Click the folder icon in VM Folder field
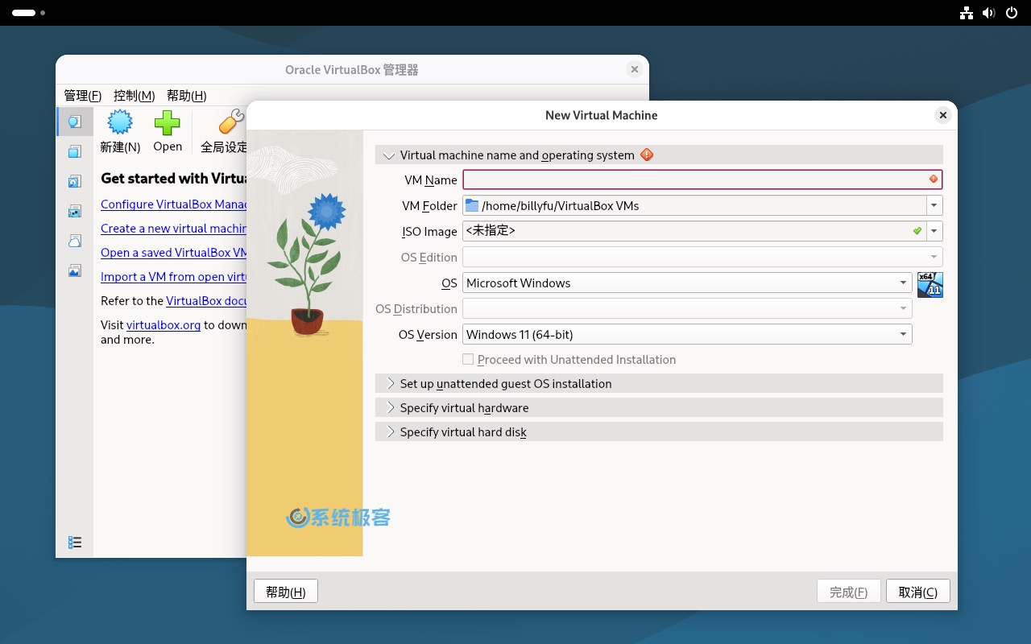 coord(472,205)
